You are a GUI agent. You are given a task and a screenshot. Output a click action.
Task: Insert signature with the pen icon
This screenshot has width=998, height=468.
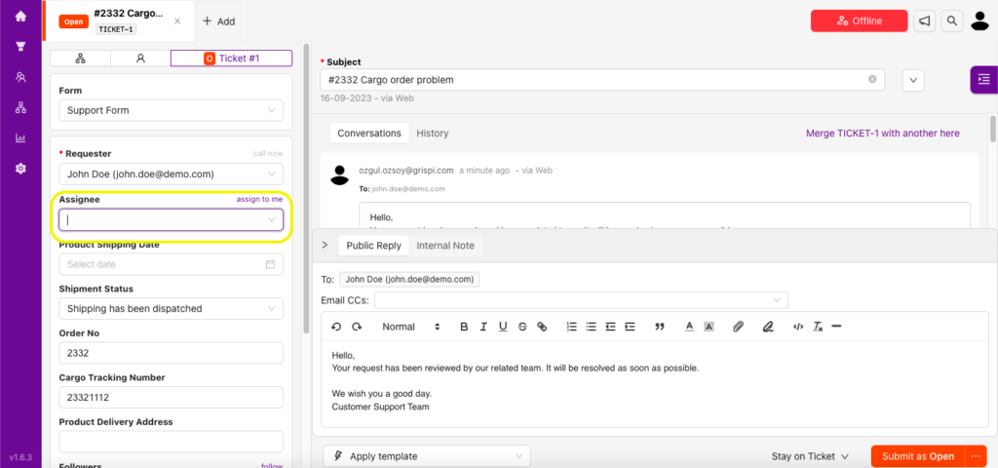768,327
